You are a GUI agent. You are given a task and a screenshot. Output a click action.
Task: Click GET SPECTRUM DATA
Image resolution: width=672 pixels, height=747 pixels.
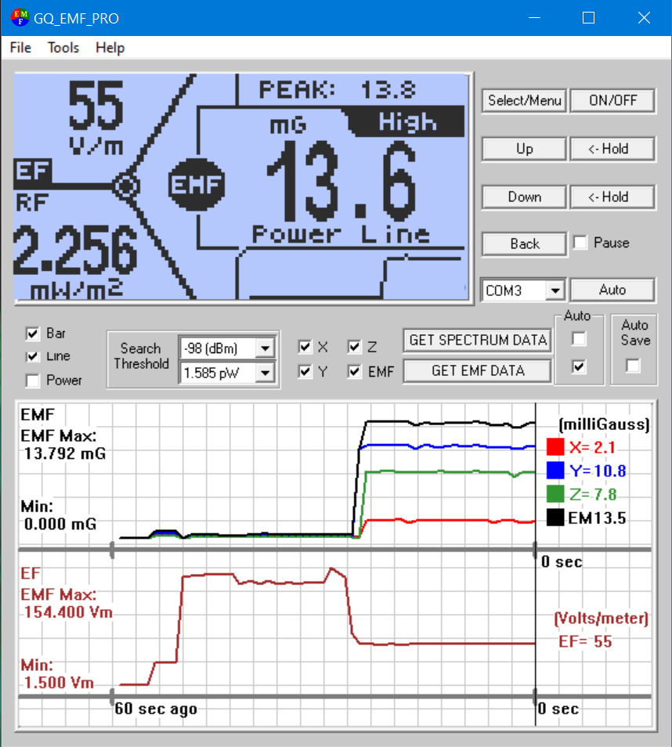pyautogui.click(x=476, y=340)
